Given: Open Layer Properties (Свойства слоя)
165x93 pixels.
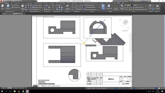Looking at the screenshot, I should pos(122,7).
